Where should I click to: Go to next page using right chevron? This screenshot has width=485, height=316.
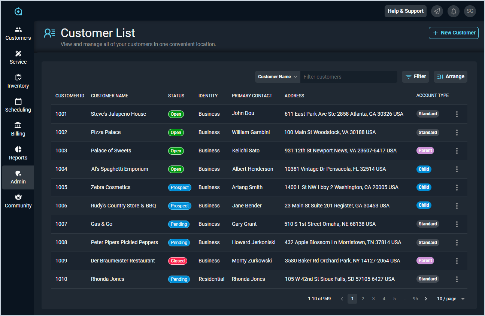click(x=426, y=299)
